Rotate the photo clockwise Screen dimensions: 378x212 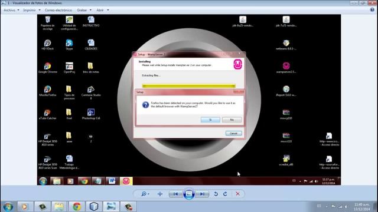pos(225,194)
